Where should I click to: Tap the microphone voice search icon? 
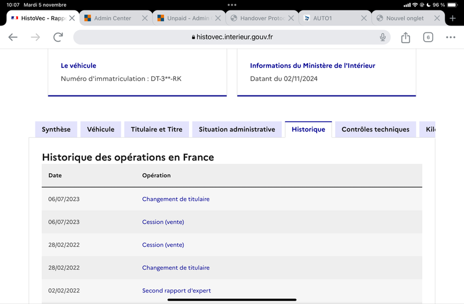click(x=383, y=37)
